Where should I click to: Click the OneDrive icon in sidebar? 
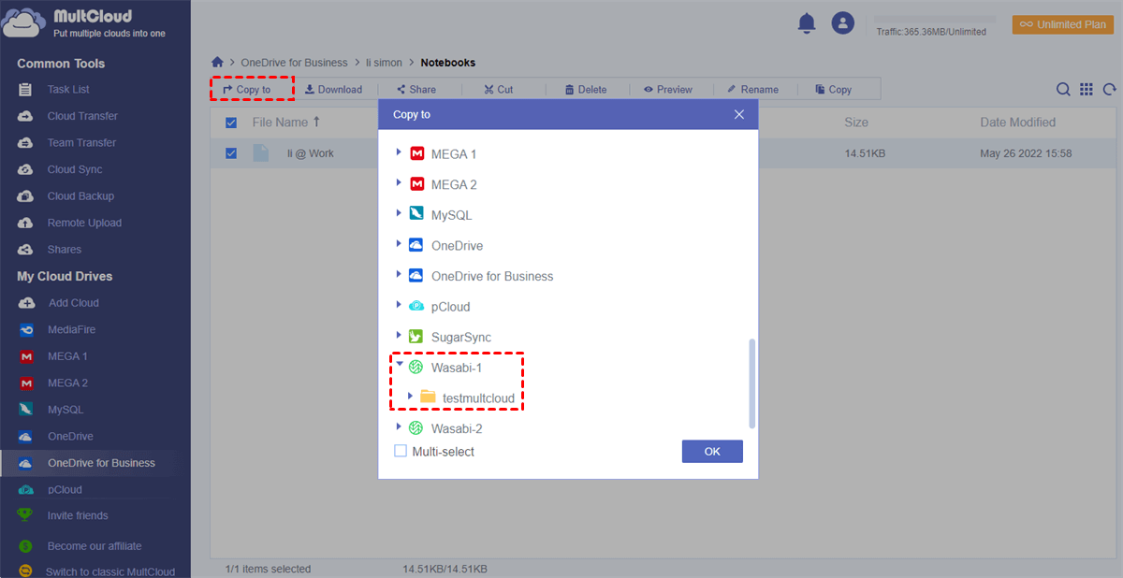27,437
